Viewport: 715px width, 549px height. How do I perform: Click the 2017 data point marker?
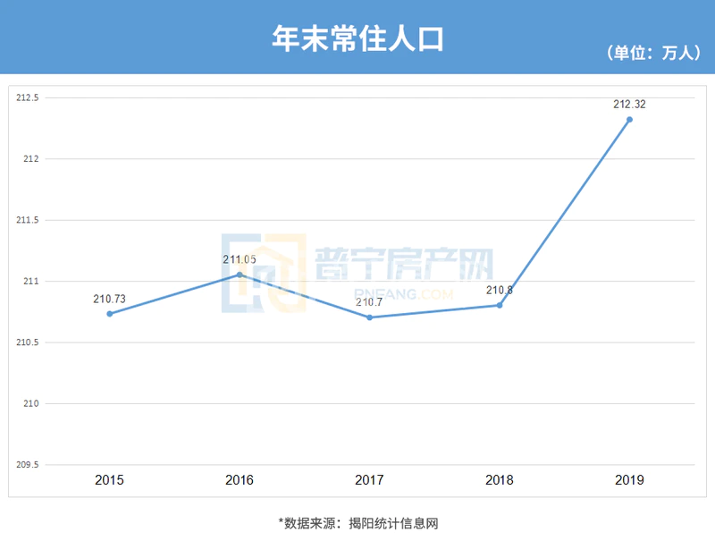[369, 317]
